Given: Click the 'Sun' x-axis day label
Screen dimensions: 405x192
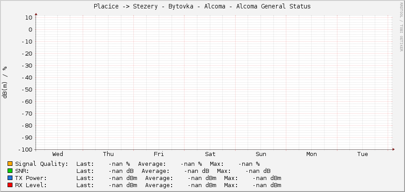Looking at the screenshot, I should [261, 154].
